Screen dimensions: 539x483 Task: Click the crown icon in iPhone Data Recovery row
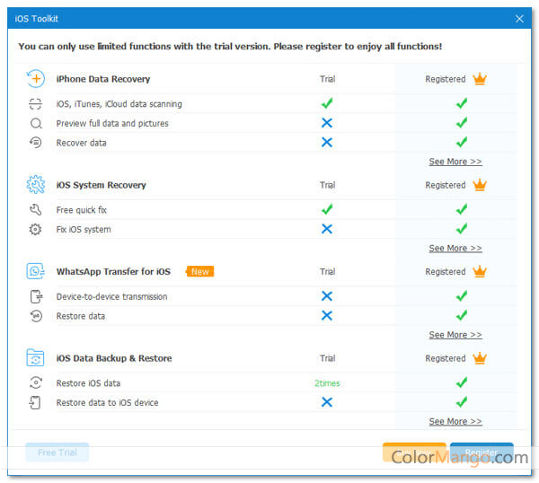[480, 79]
